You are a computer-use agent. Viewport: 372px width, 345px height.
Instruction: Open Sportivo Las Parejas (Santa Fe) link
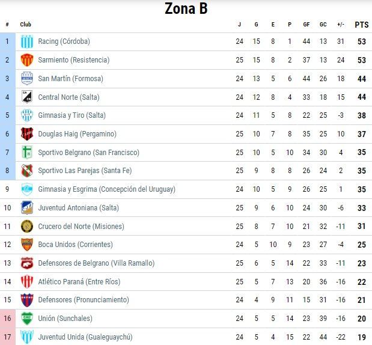tap(85, 171)
